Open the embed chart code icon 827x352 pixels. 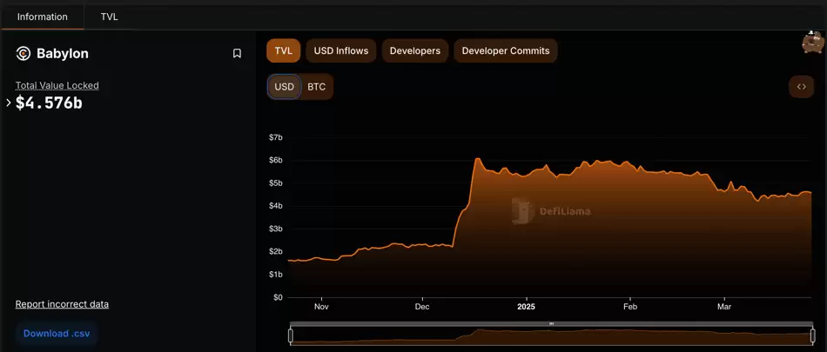(x=801, y=87)
